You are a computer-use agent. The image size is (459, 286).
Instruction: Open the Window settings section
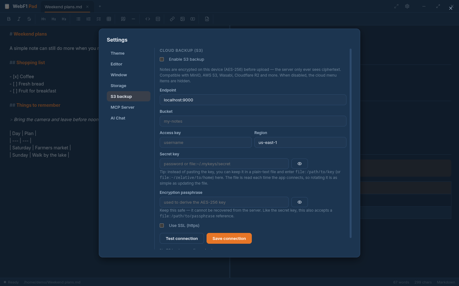pos(128,75)
